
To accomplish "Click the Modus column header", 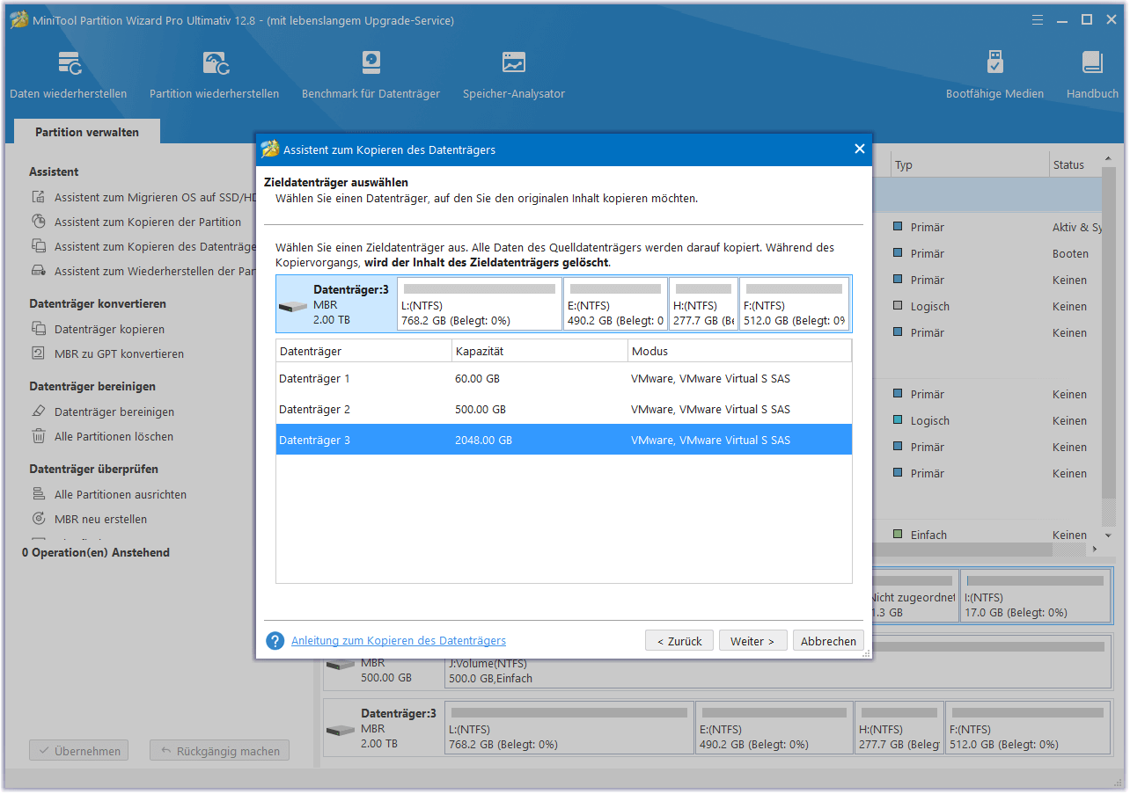I will pos(739,351).
